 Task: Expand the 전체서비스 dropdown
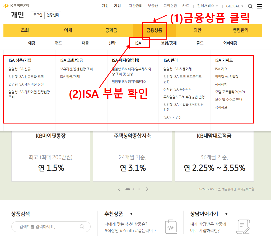click(x=208, y=6)
